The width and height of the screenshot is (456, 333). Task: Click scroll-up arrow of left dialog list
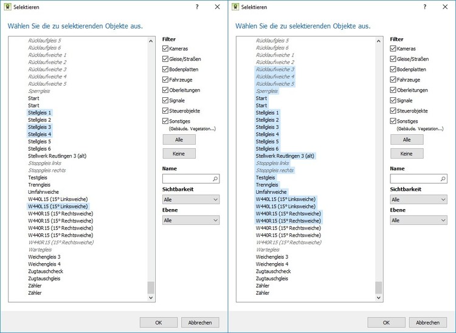pyautogui.click(x=151, y=41)
